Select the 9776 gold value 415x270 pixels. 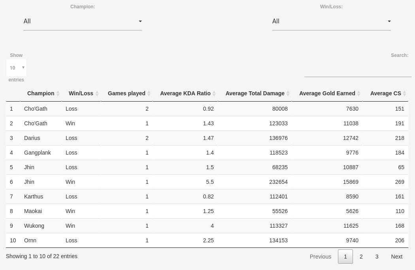tap(352, 153)
